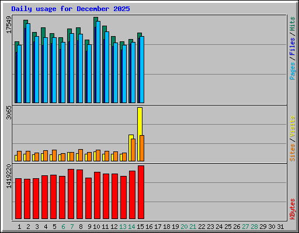Image resolution: width=299 pixels, height=233 pixels.
Task: Click the red KBytes bar for day 9
Action: [88, 198]
